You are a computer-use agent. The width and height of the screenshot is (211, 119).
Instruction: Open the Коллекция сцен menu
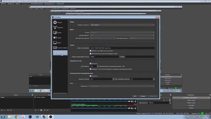pyautogui.click(x=37, y=4)
